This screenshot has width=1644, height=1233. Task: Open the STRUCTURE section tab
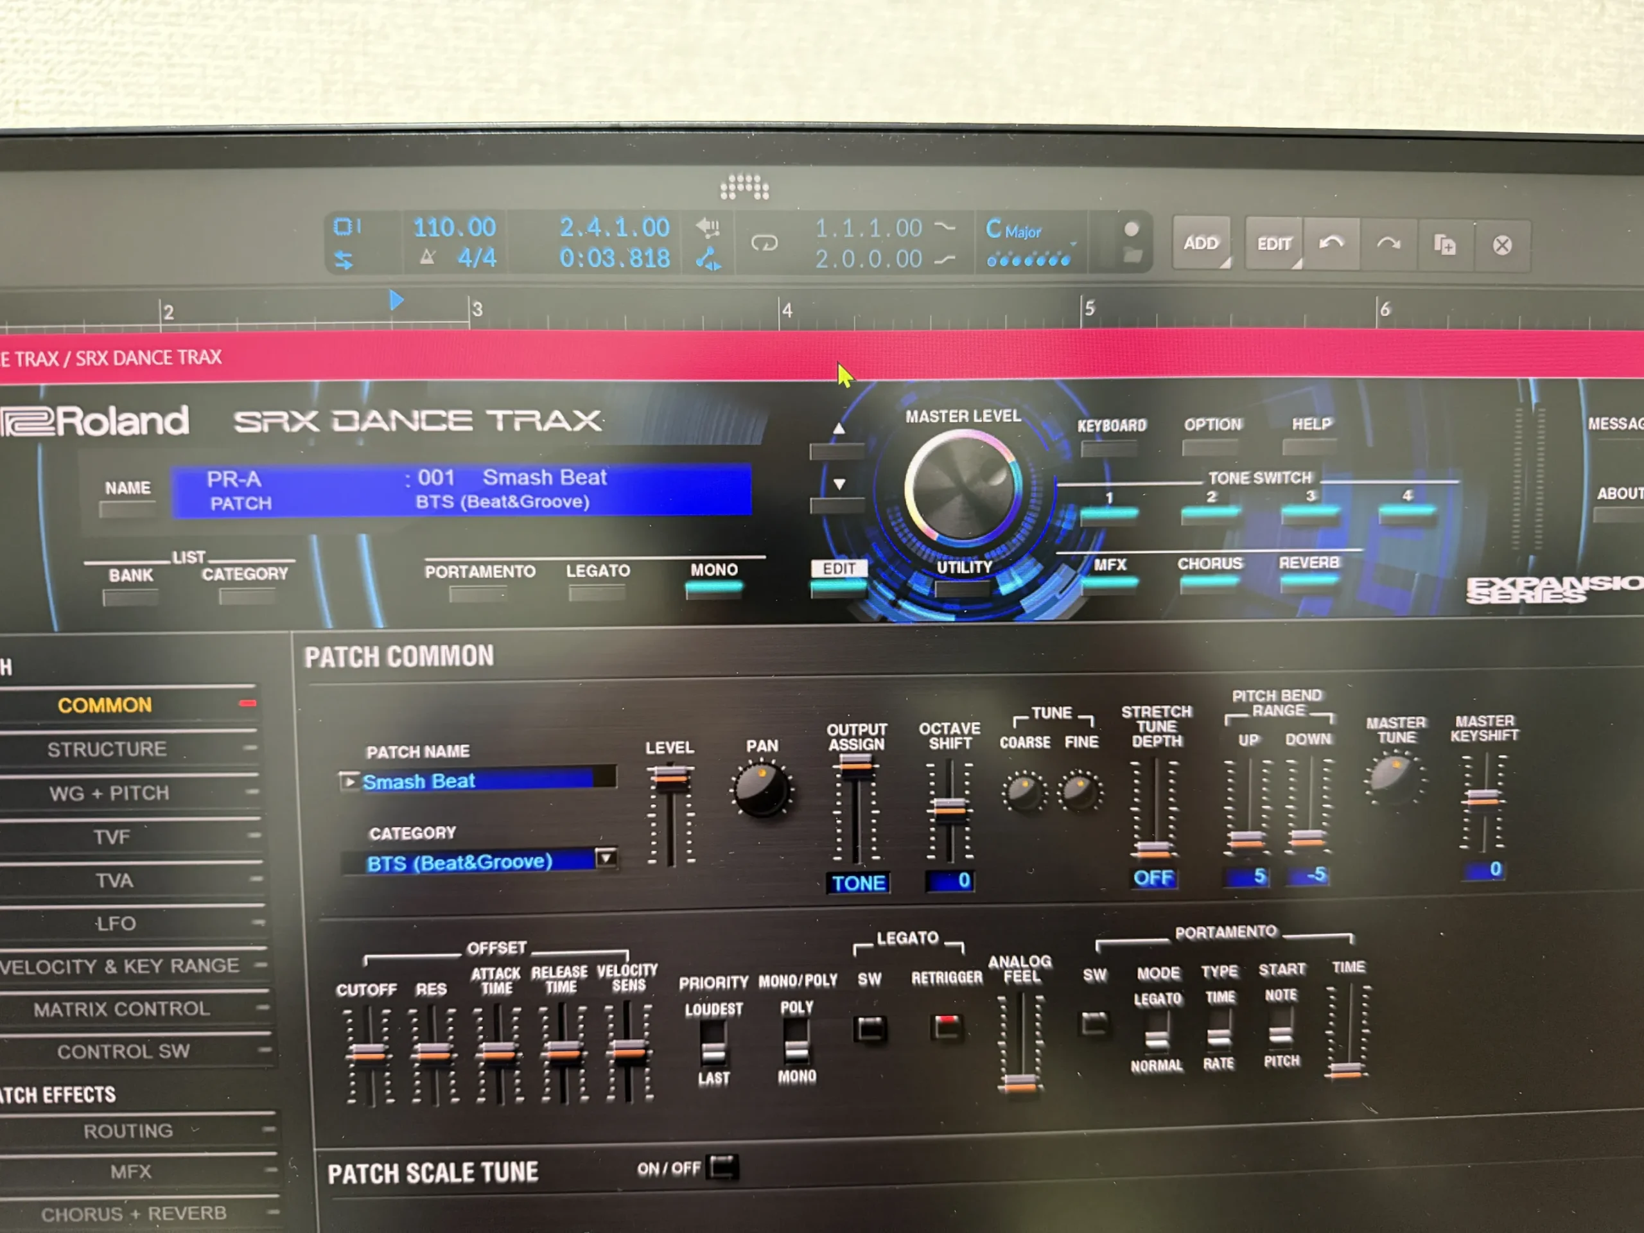(x=107, y=749)
